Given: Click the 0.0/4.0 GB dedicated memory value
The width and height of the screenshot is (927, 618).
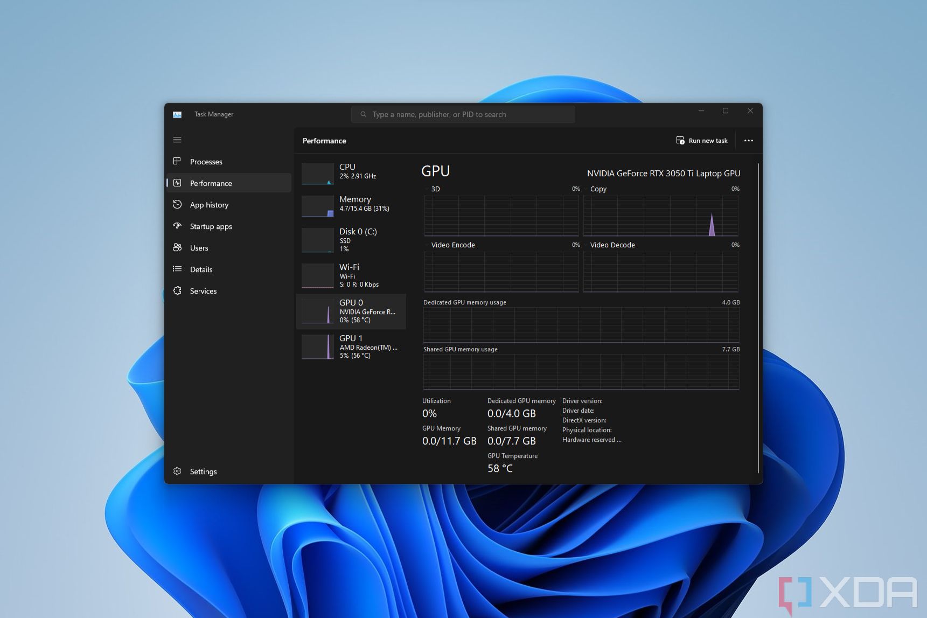Looking at the screenshot, I should (x=512, y=414).
